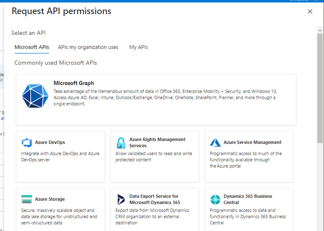
Task: Open the APIs my organization uses tab
Action: (88, 47)
